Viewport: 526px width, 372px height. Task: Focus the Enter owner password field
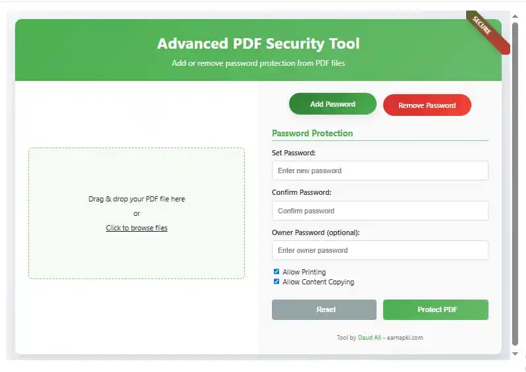[380, 250]
